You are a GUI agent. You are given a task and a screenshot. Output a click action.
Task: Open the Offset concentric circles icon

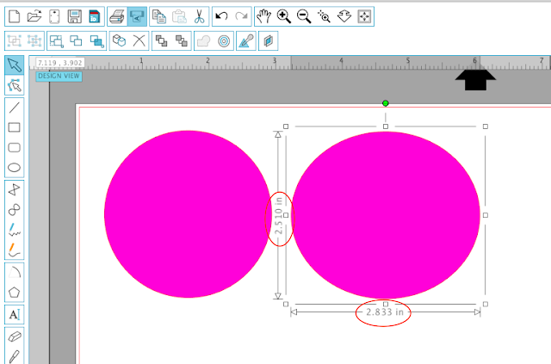(x=224, y=41)
